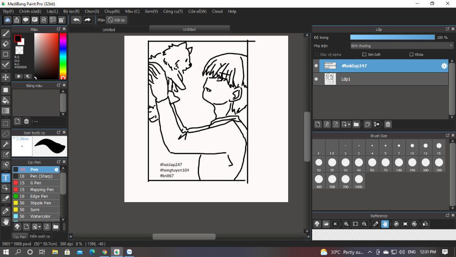Open Pen brush settings gear

pos(56,170)
